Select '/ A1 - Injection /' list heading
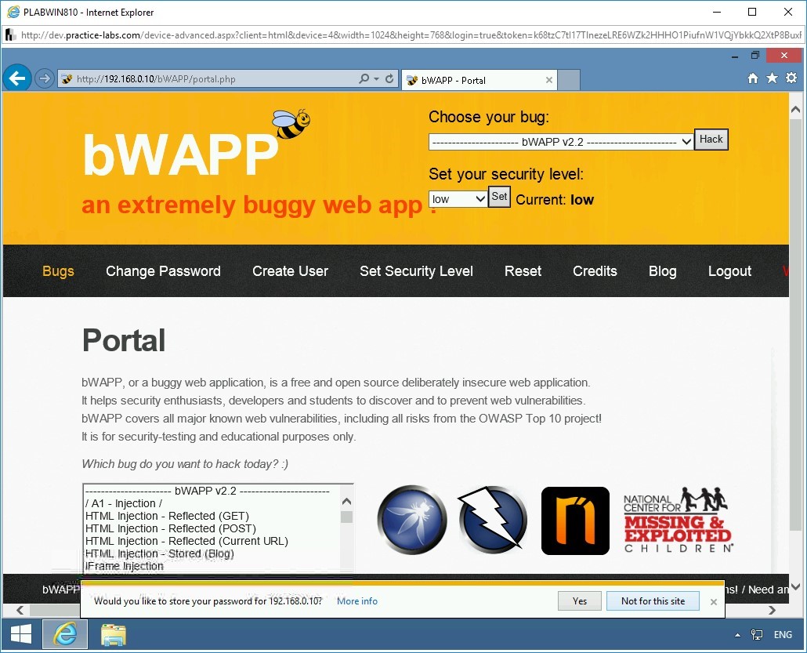 pos(124,503)
